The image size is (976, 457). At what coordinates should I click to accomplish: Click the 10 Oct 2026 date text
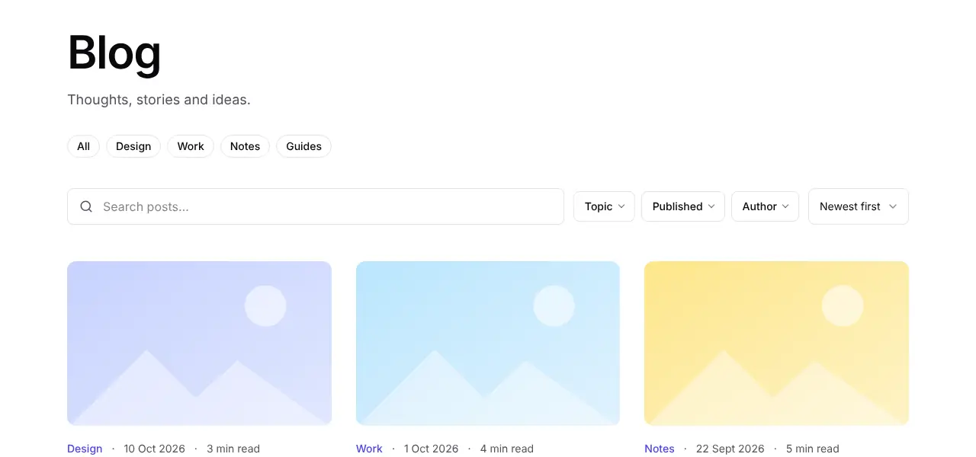click(x=155, y=449)
